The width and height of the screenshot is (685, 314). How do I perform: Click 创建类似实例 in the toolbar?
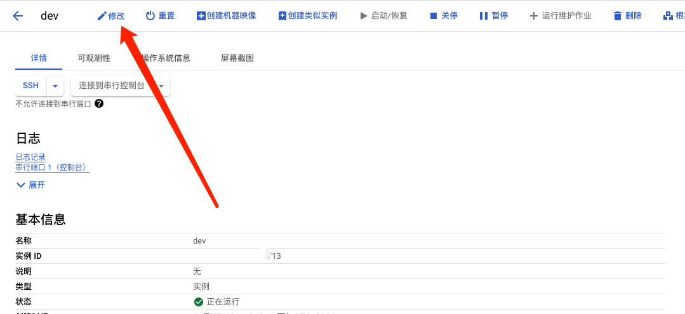308,16
